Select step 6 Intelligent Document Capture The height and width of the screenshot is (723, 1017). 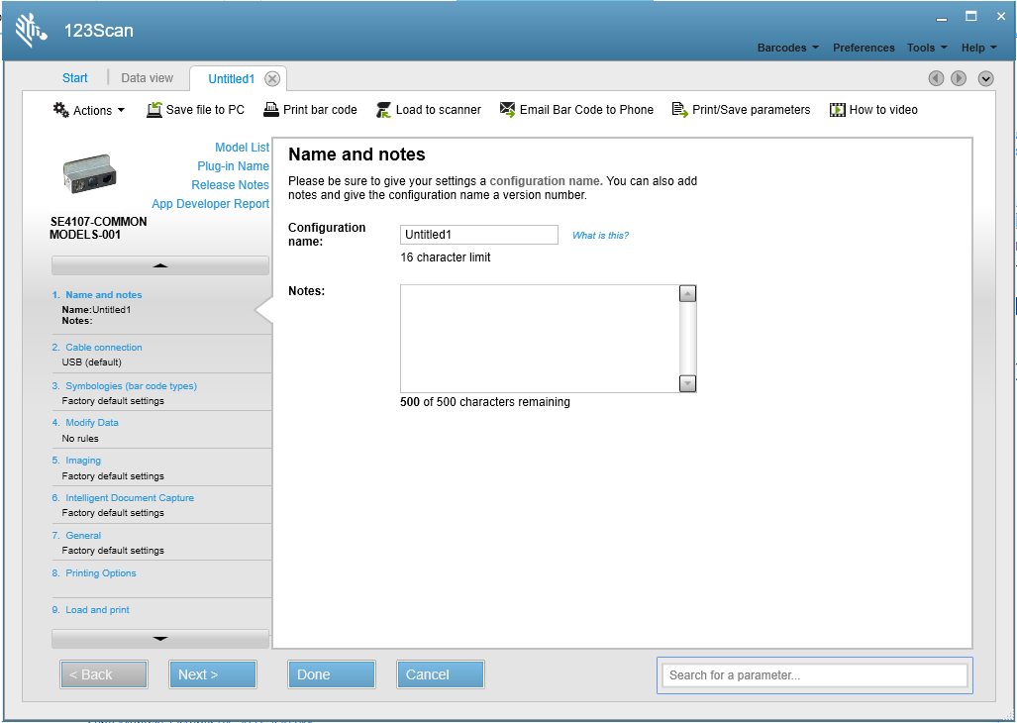(x=130, y=497)
